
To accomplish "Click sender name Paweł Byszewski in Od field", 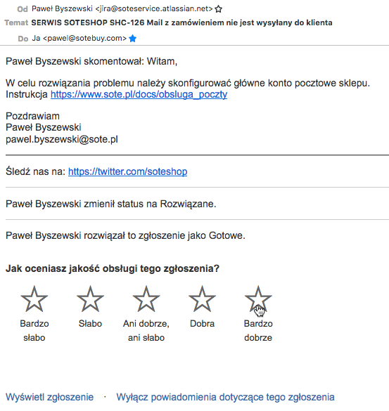I will pos(62,8).
